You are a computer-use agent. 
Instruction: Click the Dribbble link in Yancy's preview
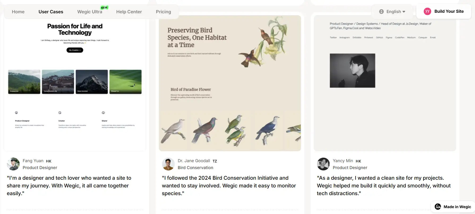tap(357, 37)
